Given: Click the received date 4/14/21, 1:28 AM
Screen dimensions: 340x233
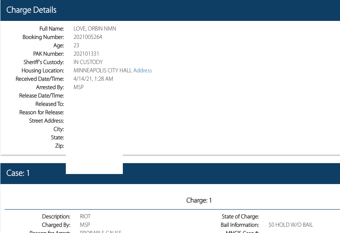Looking at the screenshot, I should click(x=93, y=79).
